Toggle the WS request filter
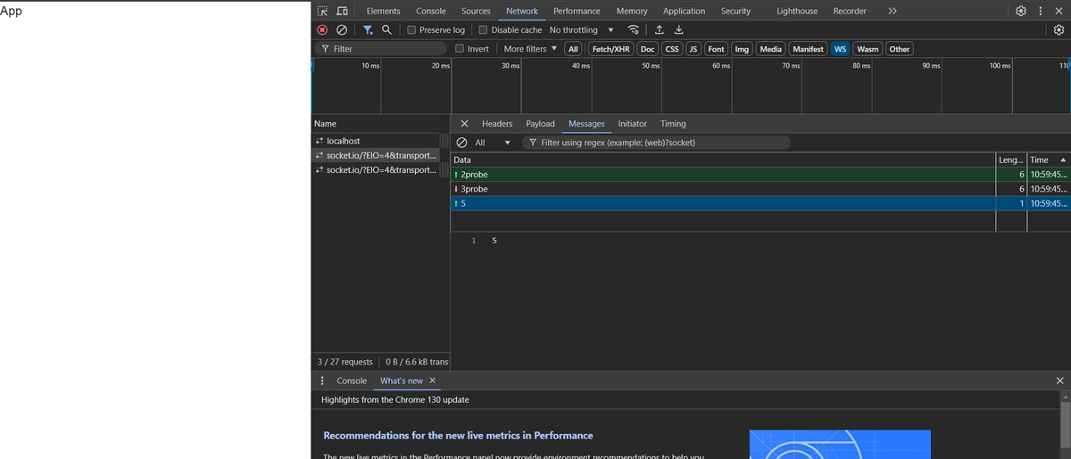Screen dimensions: 1071x459 840,49
